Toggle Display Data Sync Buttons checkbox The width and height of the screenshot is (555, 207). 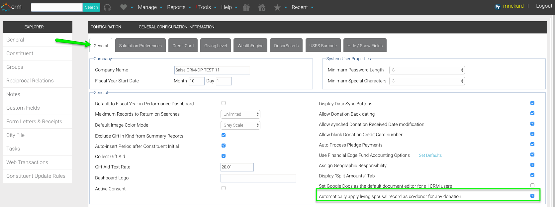532,103
